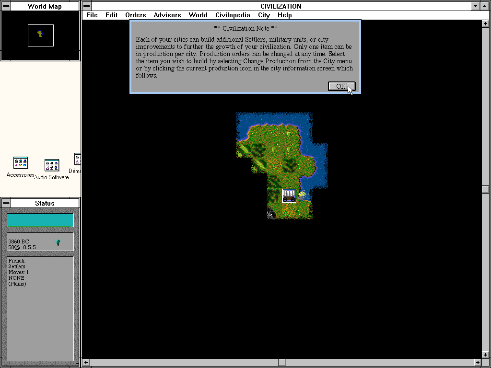The height and width of the screenshot is (368, 491).
Task: Open the Advisors menu
Action: click(x=167, y=15)
